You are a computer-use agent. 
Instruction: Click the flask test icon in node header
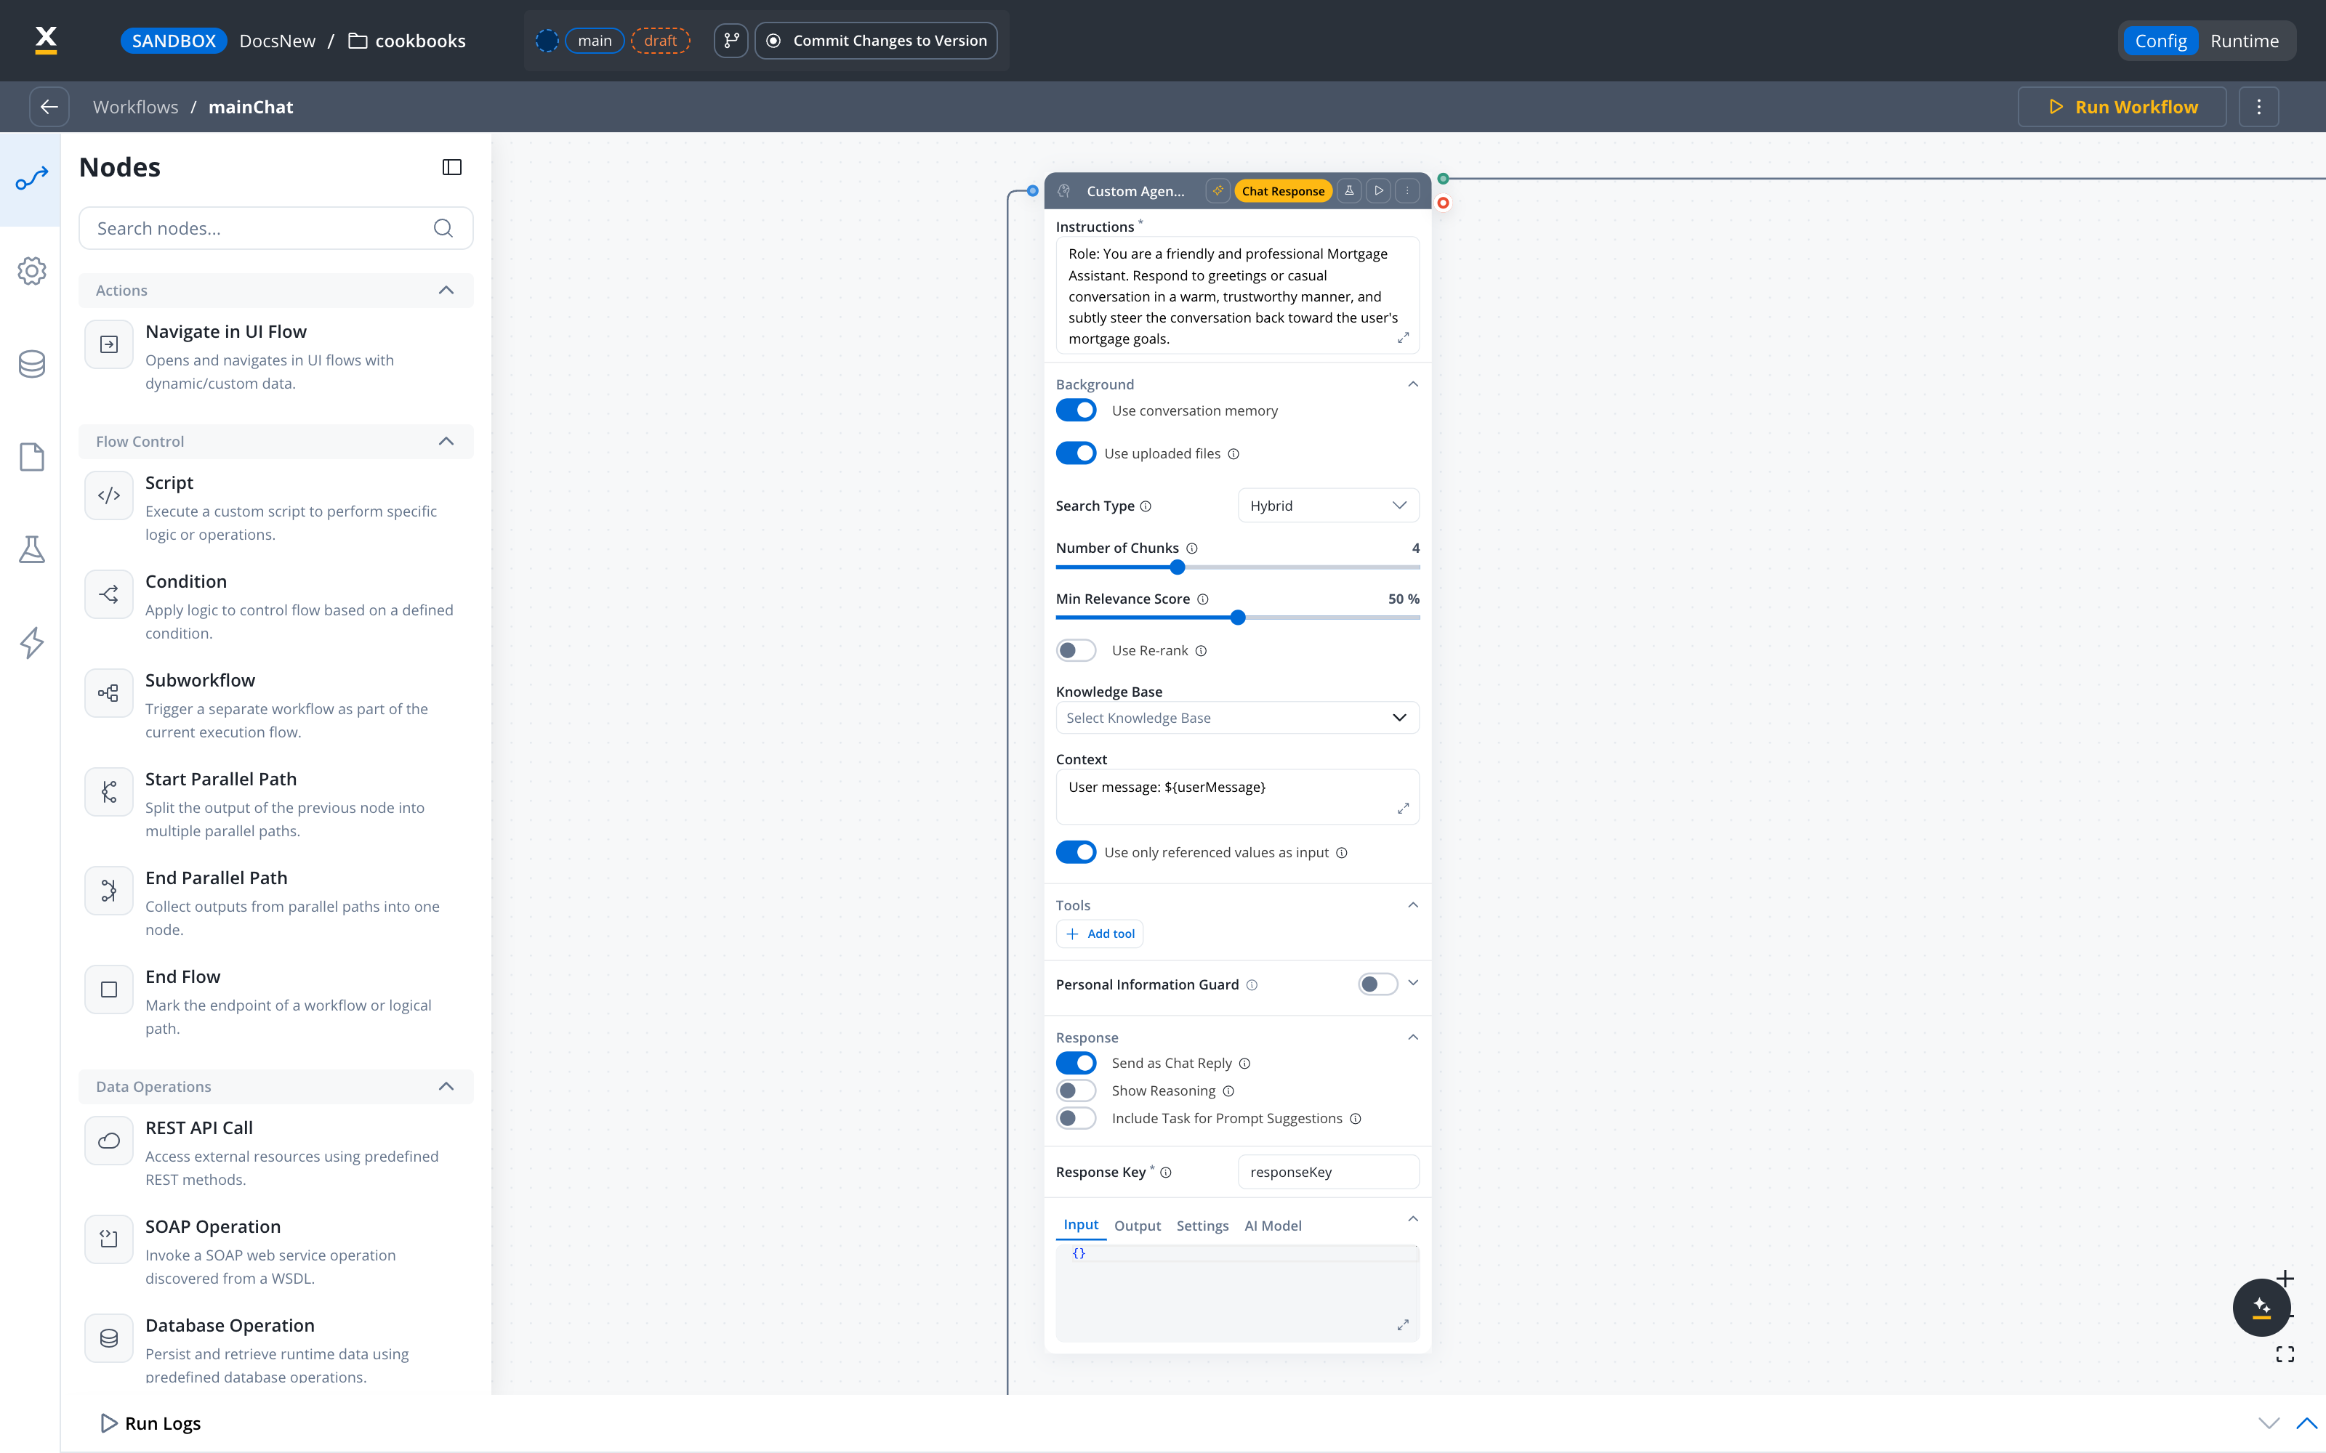pyautogui.click(x=1350, y=190)
